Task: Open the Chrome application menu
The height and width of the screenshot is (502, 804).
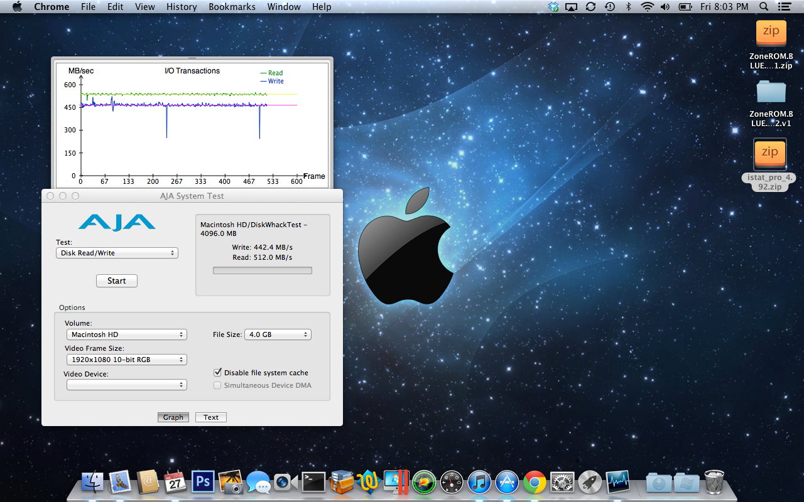Action: pyautogui.click(x=52, y=7)
